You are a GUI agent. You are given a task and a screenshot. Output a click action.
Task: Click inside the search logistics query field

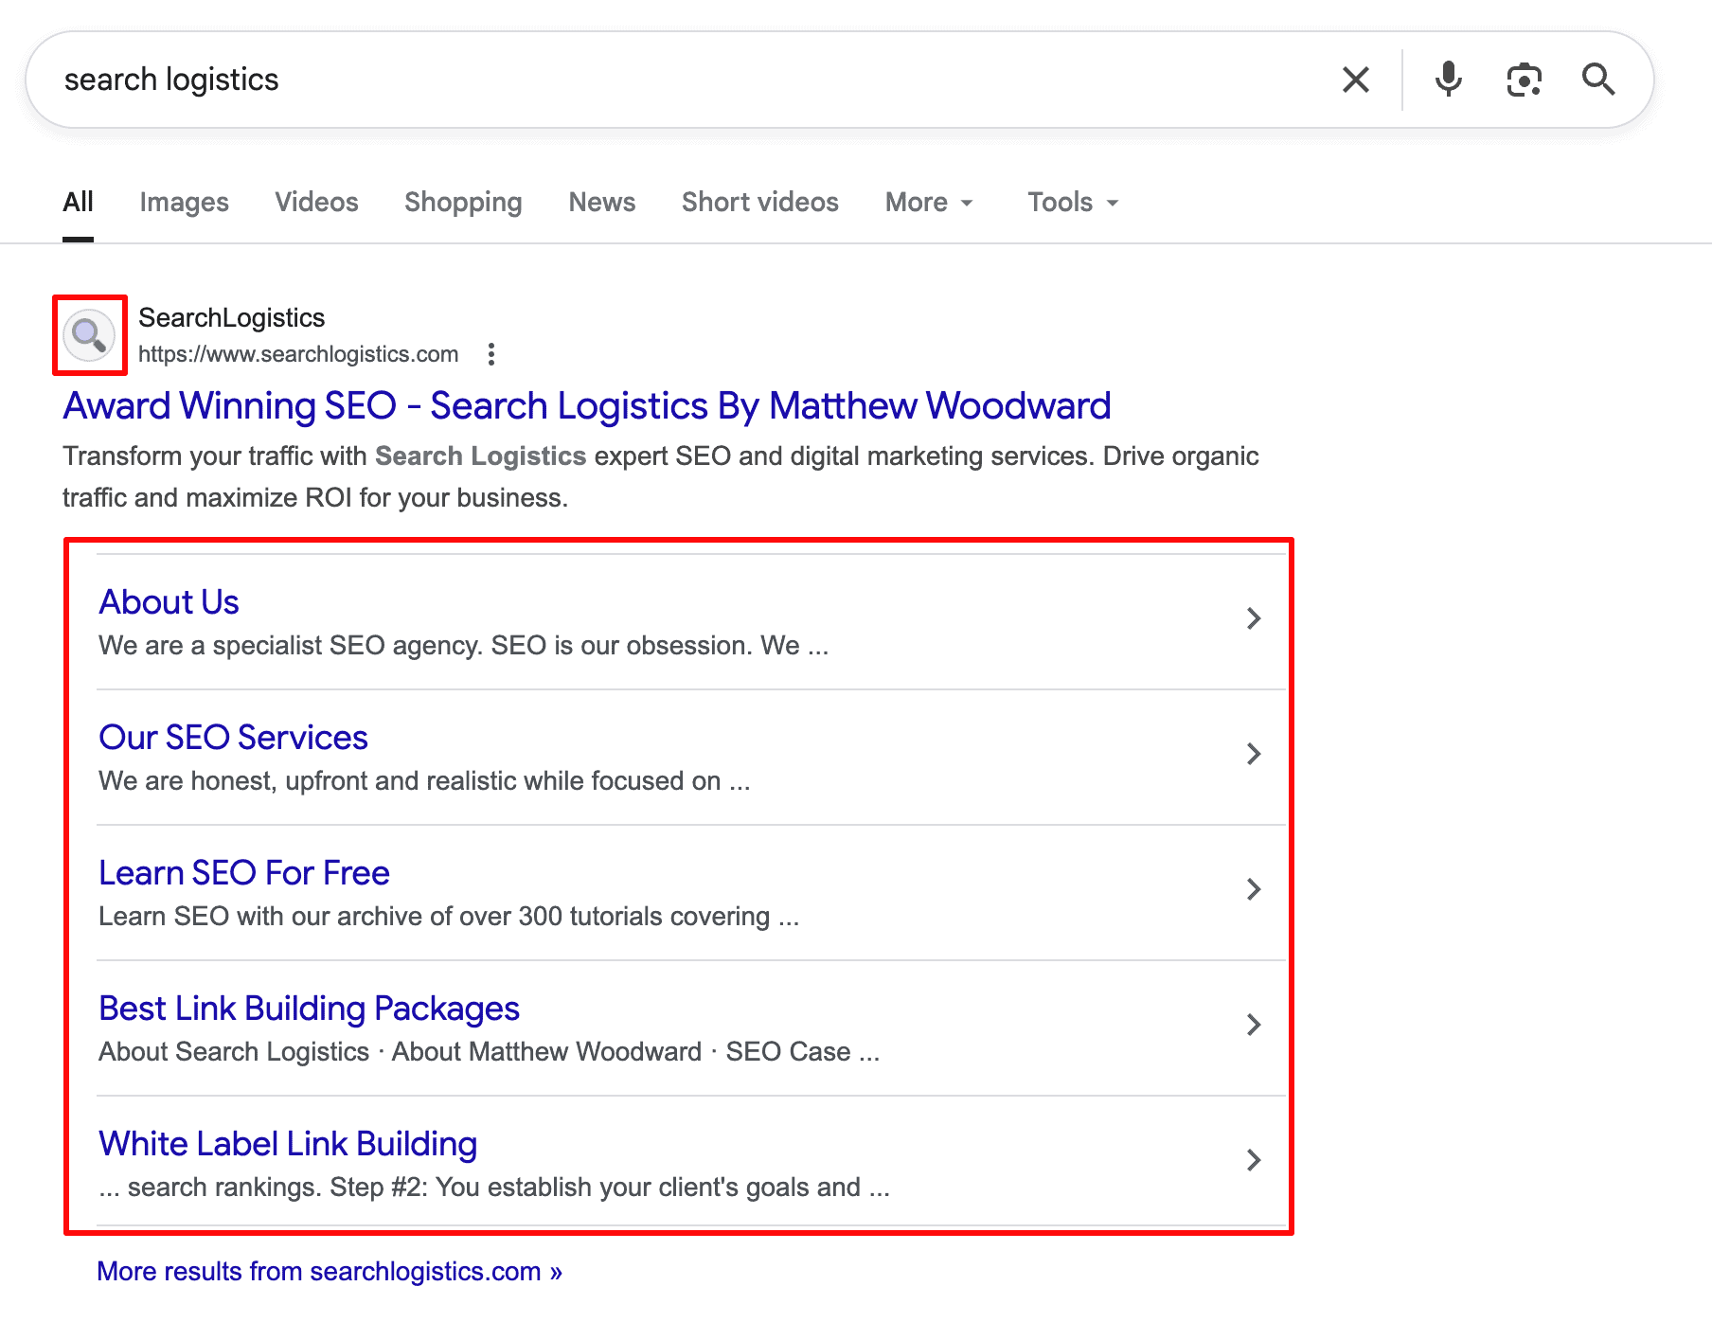[x=663, y=80]
